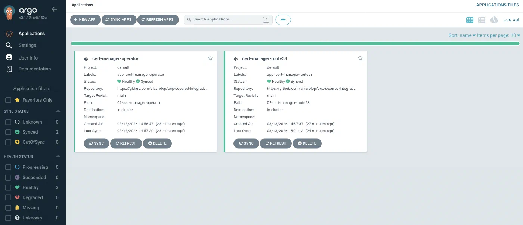Check the Suspended filter checkbox
Image resolution: width=523 pixels, height=225 pixels.
tap(8, 178)
